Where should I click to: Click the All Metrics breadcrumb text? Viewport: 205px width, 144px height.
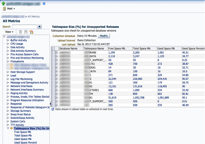pyautogui.click(x=34, y=16)
